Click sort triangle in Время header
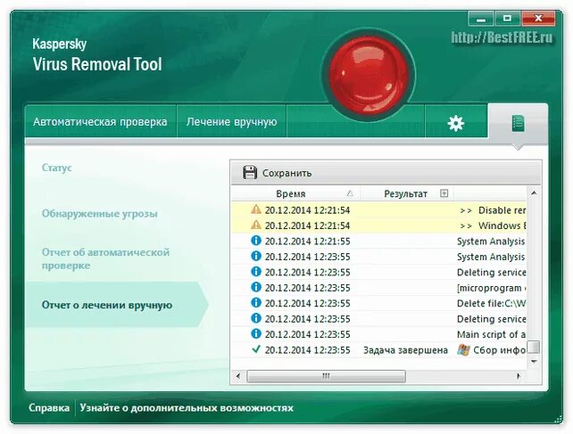 tap(350, 193)
